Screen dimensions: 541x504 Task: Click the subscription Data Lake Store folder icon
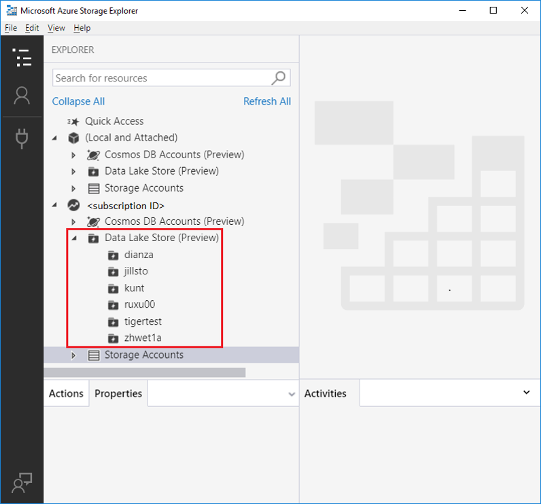point(93,238)
